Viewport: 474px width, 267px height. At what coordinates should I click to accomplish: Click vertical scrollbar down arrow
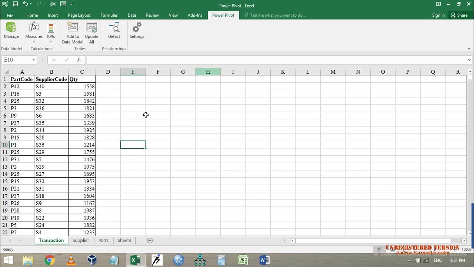tap(470, 233)
